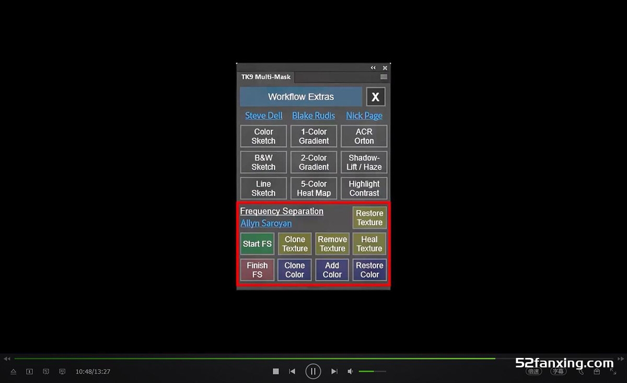Viewport: 627px width, 383px height.
Task: Open the toolbox icon in player
Action: (597, 372)
